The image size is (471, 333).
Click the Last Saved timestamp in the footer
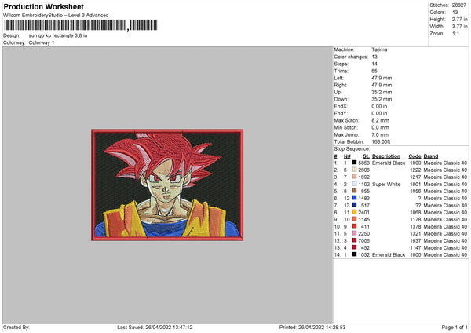[155, 327]
